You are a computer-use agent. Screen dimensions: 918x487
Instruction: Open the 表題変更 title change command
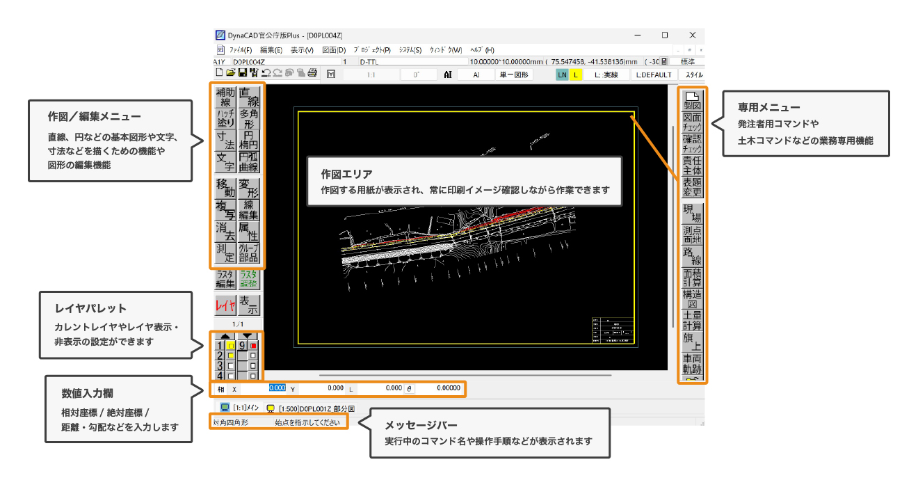(692, 186)
